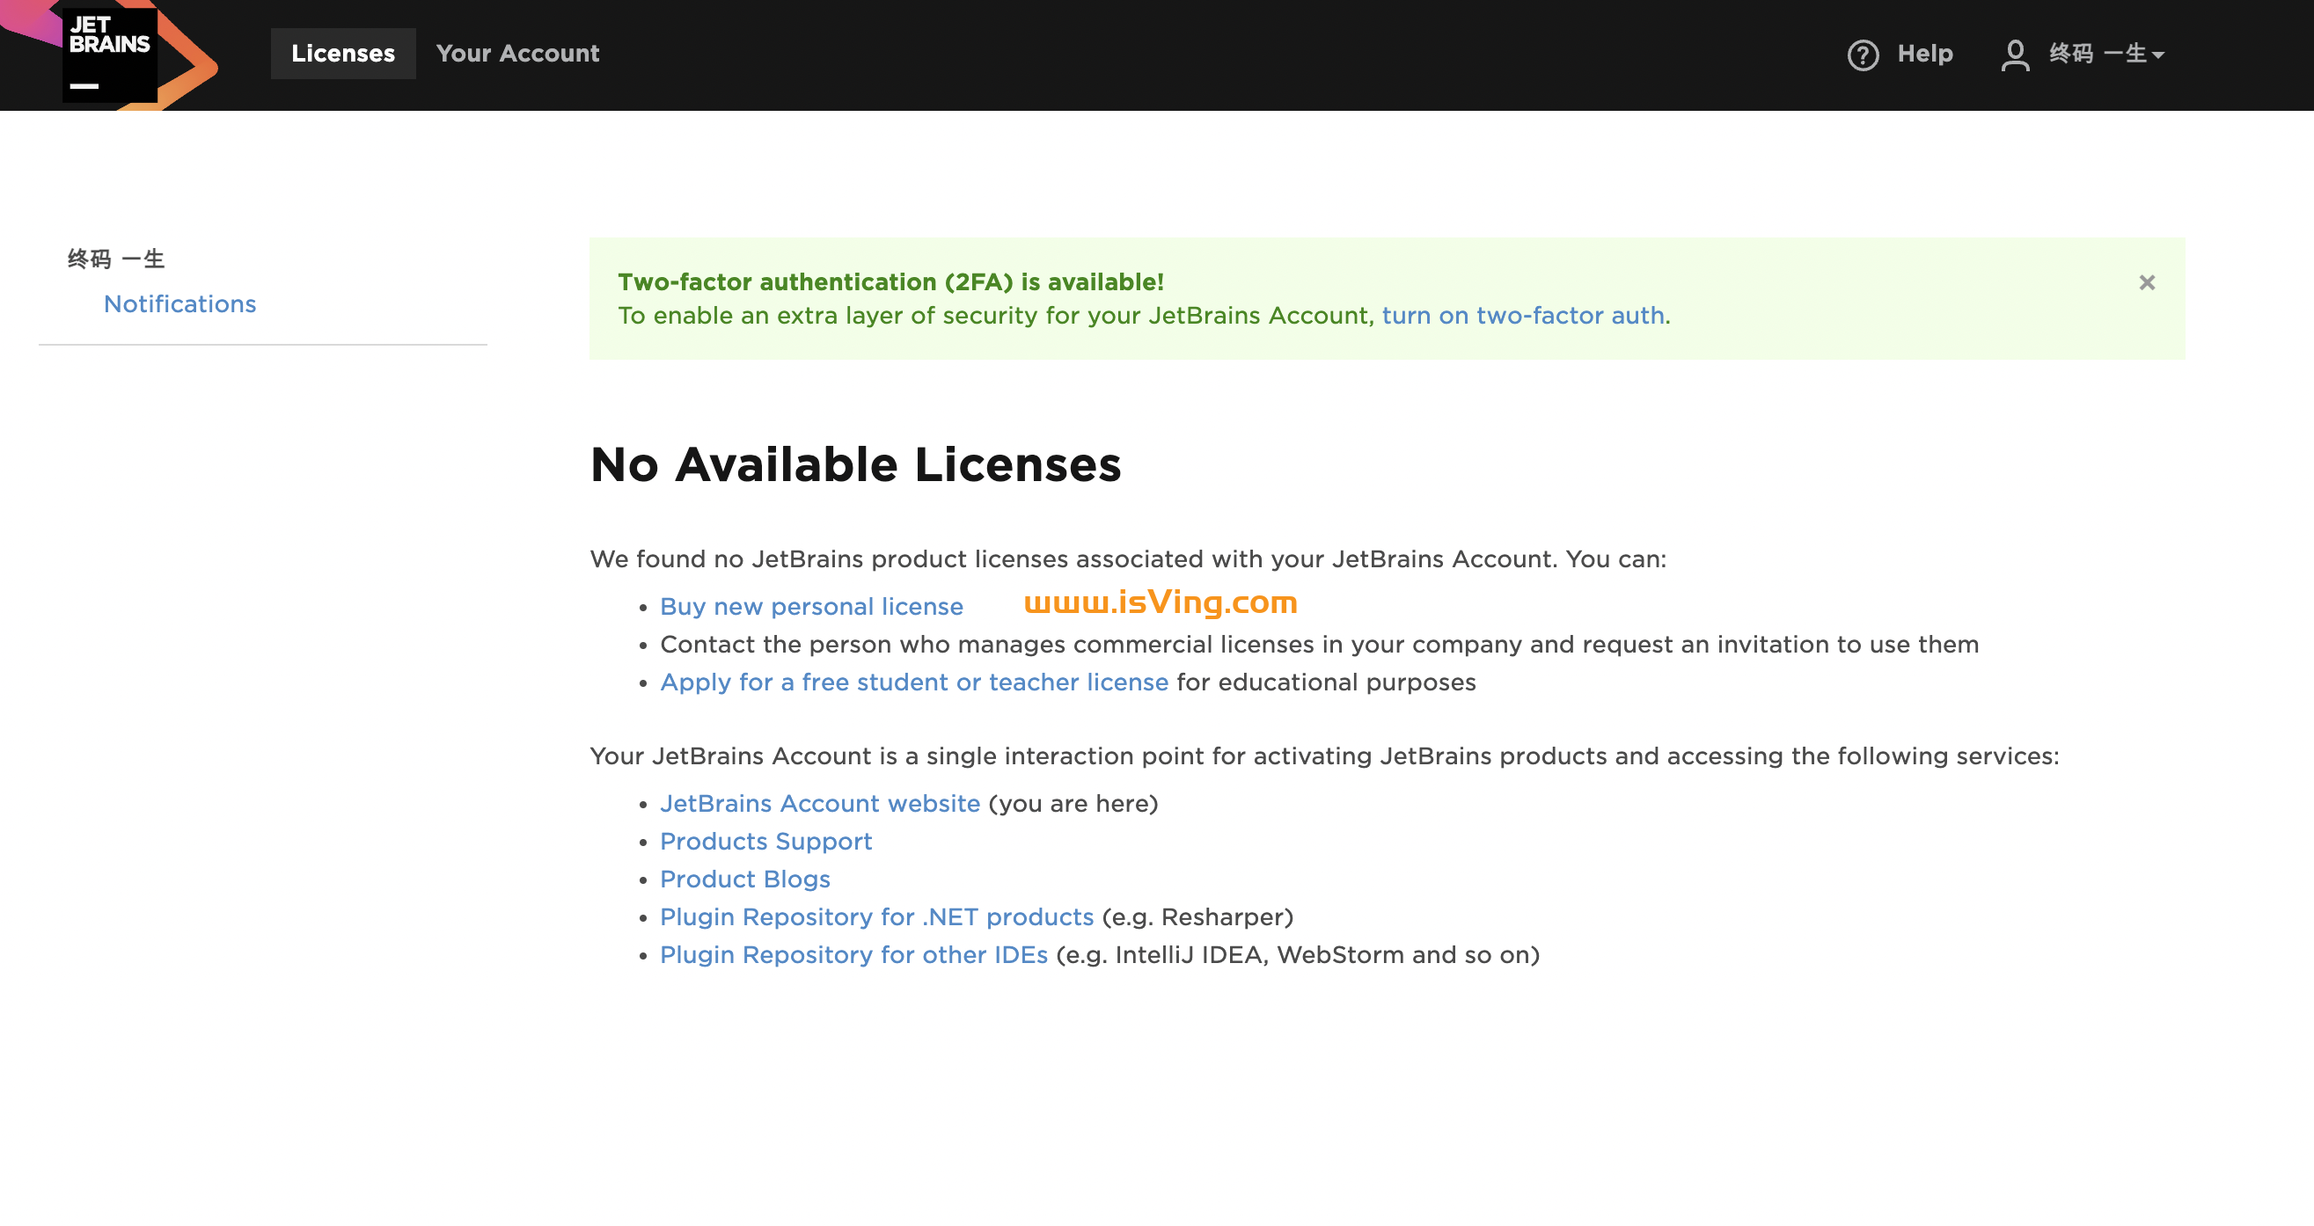Open Notifications in the sidebar

179,304
